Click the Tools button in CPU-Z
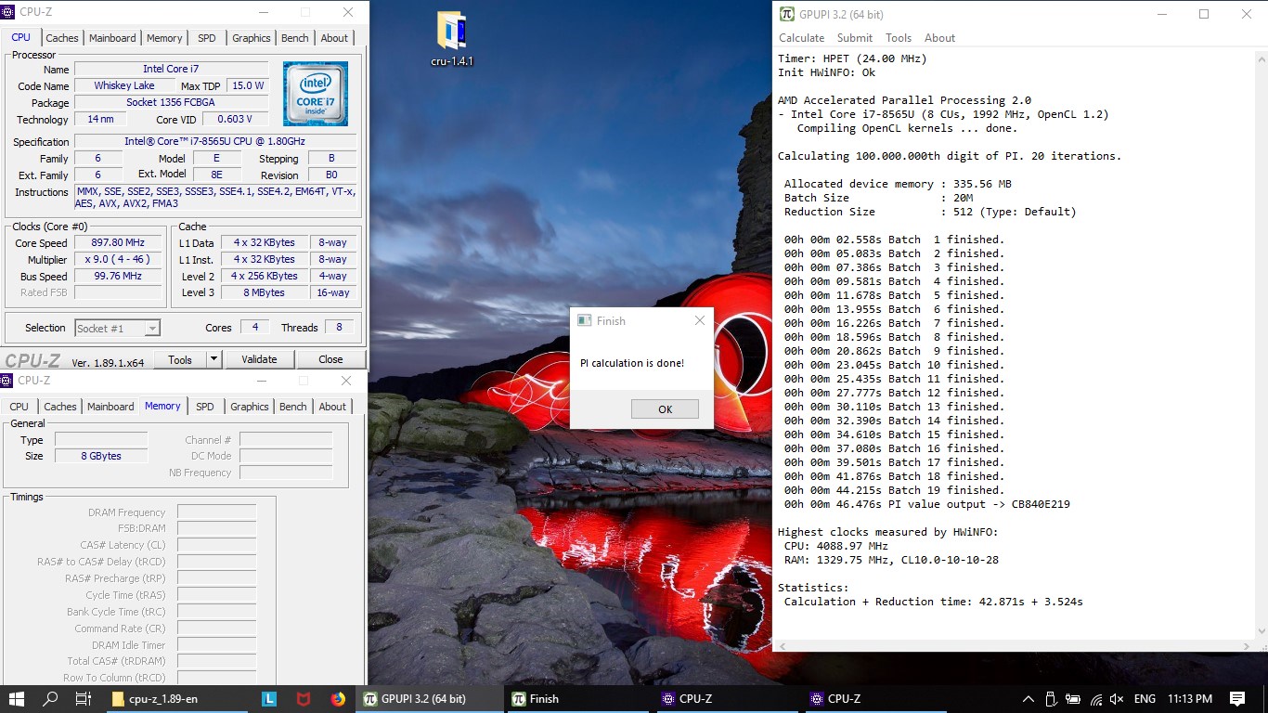 click(180, 359)
